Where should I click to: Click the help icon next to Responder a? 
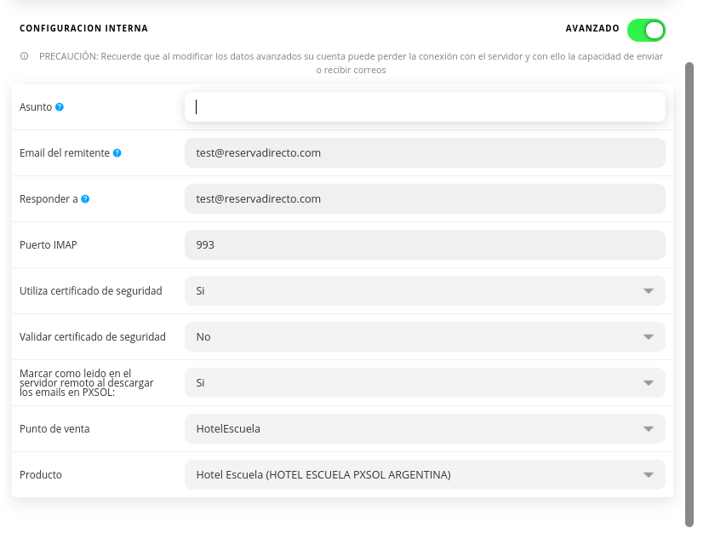[85, 199]
